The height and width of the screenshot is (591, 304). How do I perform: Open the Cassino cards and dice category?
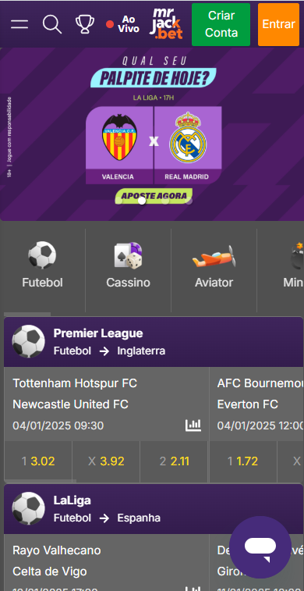pos(129,265)
